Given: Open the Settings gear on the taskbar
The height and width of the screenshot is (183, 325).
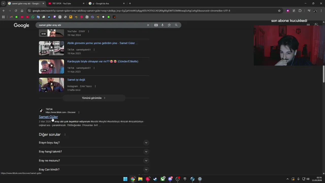Looking at the screenshot, I should click(x=200, y=179).
